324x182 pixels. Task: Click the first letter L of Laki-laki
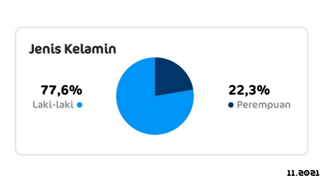pyautogui.click(x=35, y=104)
